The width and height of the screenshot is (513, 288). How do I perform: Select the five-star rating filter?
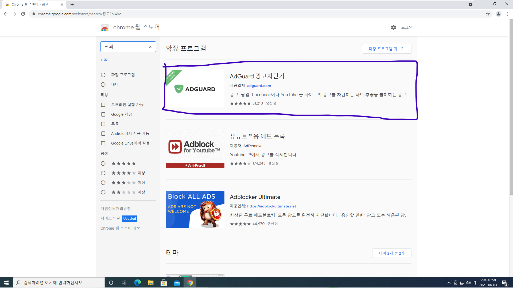(103, 163)
